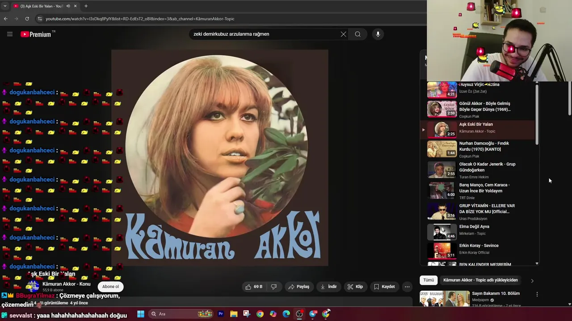Open the YouTube hamburger guide menu
Screen dimensions: 572x321
point(10,34)
